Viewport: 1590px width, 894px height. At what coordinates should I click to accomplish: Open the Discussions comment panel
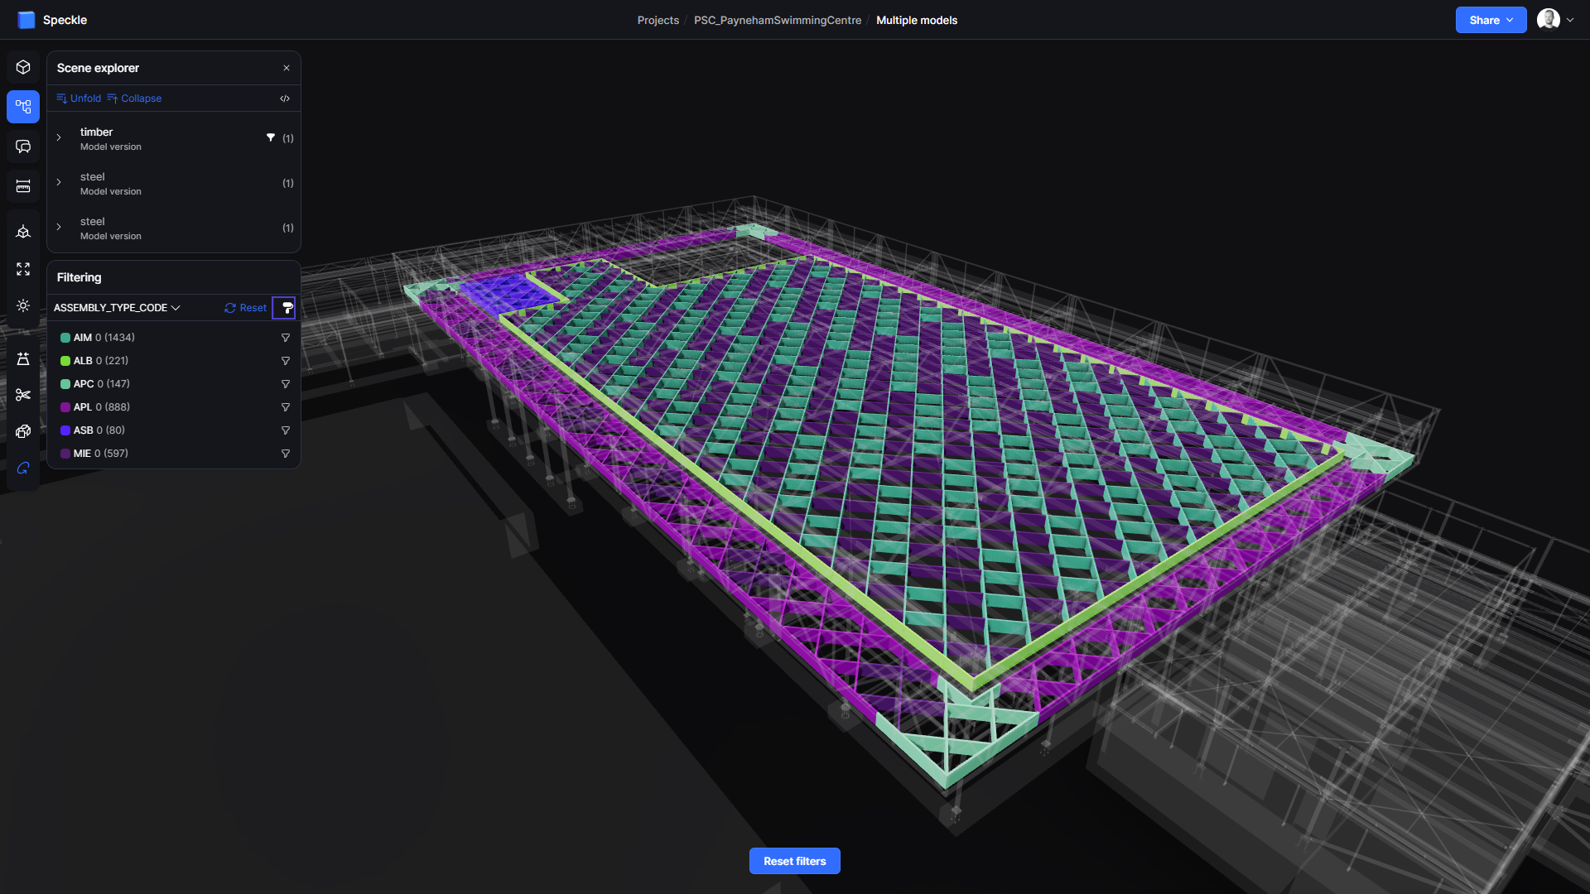click(23, 147)
